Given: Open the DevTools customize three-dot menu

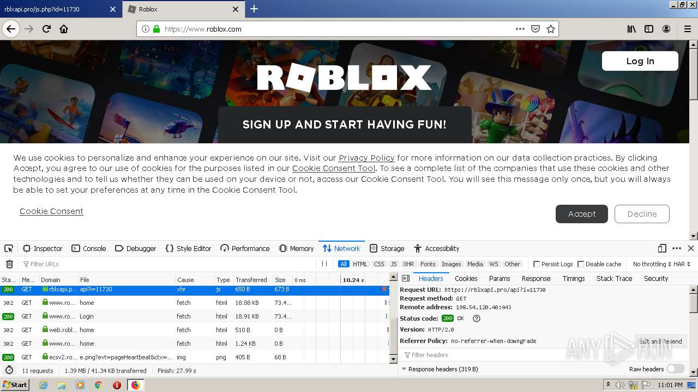Looking at the screenshot, I should [x=677, y=248].
